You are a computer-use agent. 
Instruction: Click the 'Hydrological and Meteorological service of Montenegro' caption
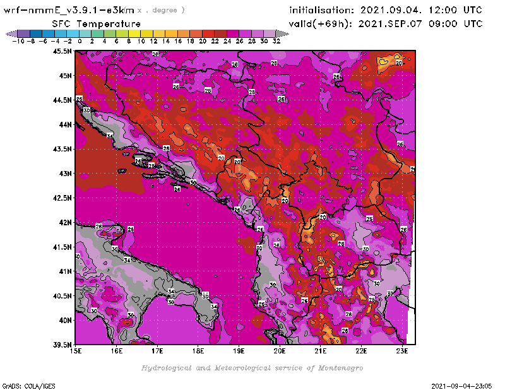(x=252, y=368)
